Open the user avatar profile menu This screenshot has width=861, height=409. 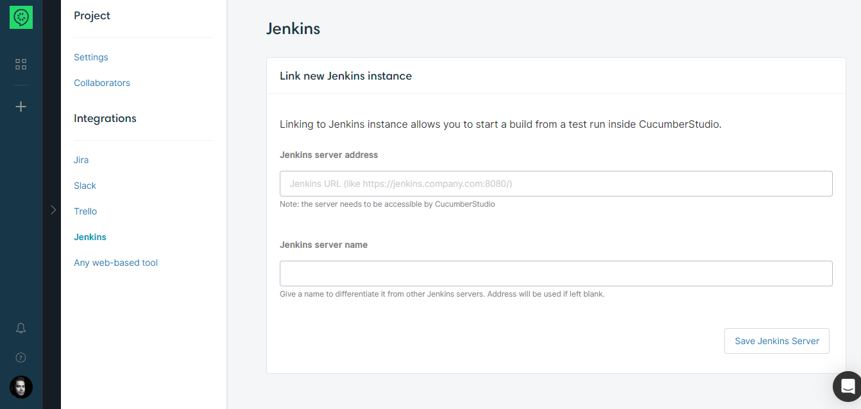click(21, 387)
